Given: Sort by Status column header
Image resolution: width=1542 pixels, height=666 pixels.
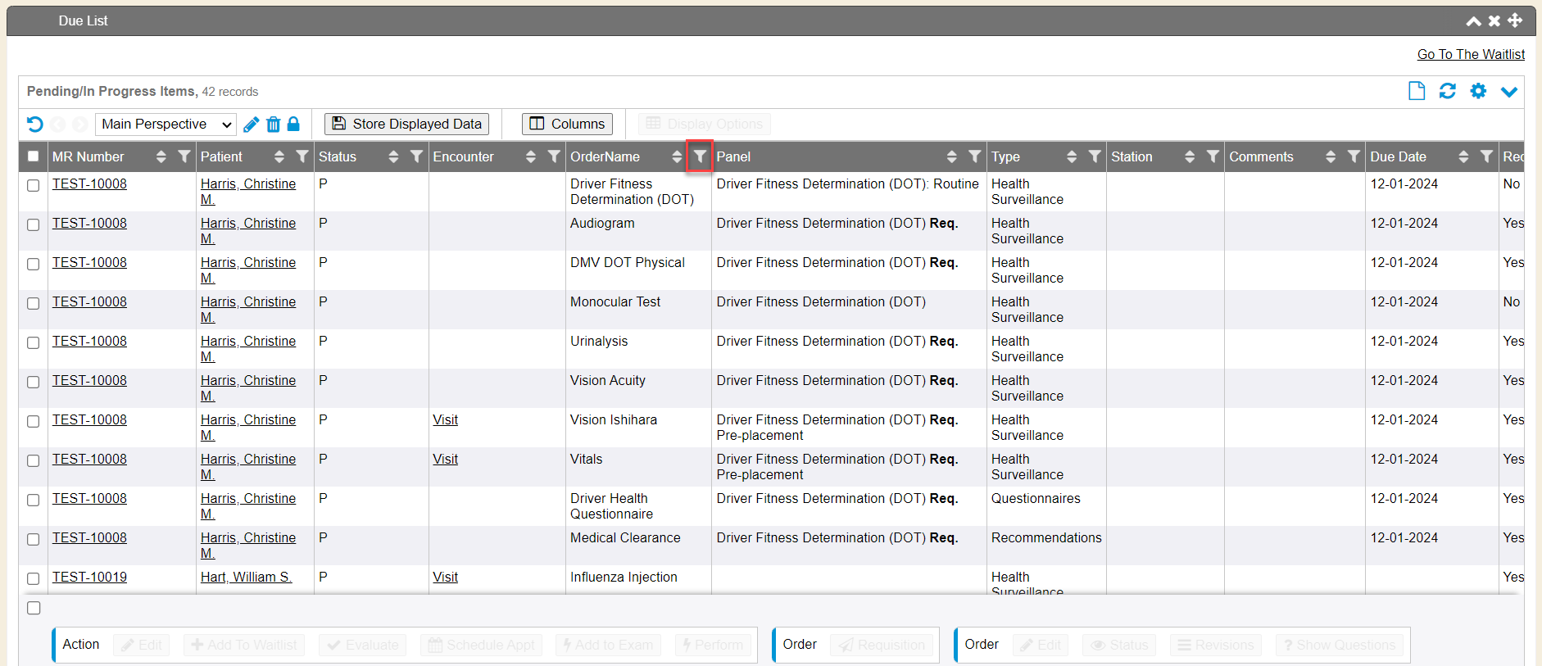Looking at the screenshot, I should click(x=338, y=156).
